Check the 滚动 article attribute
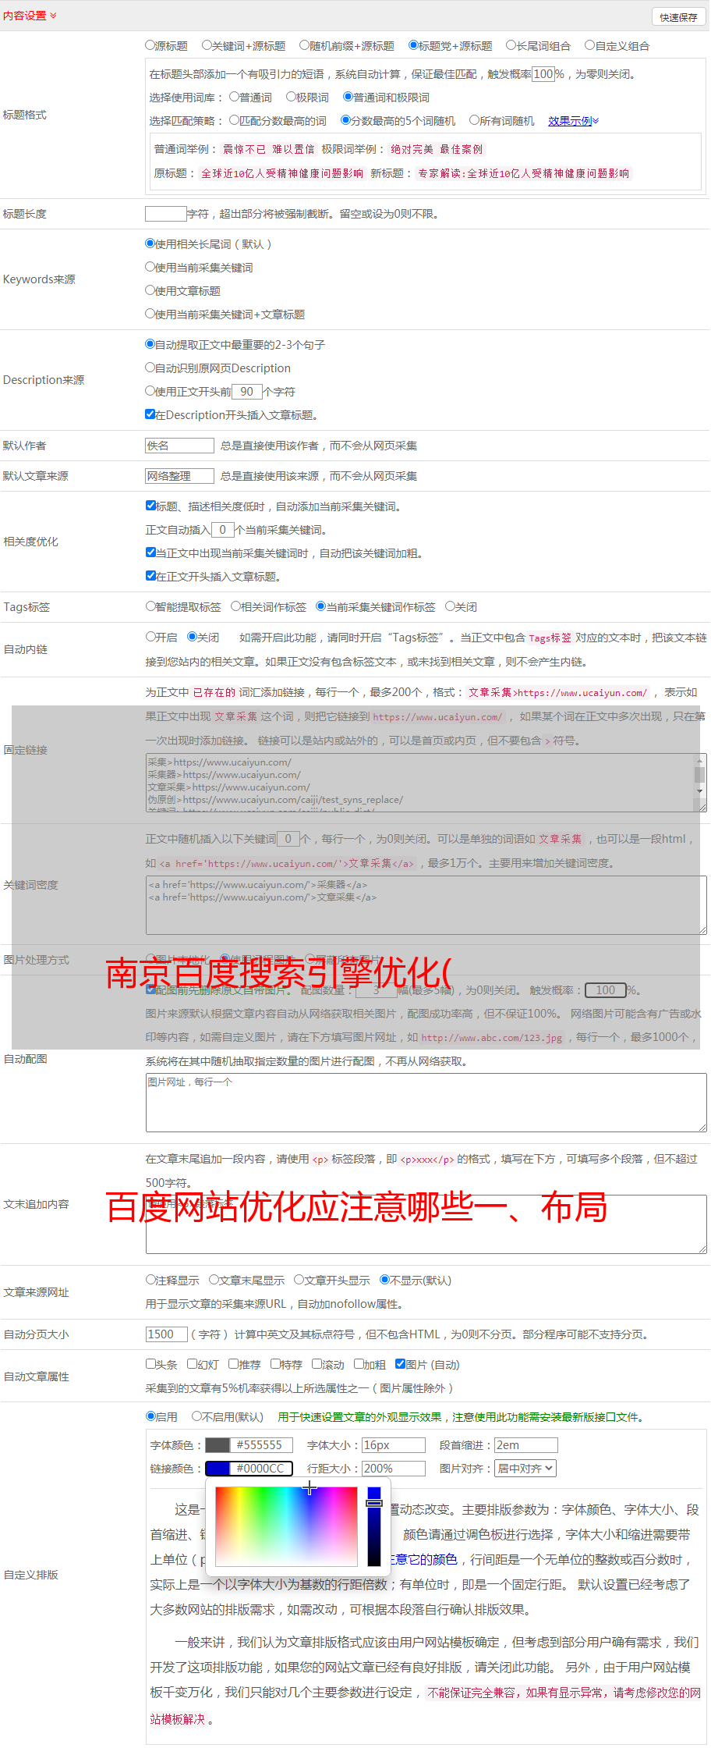The width and height of the screenshot is (711, 1755). (x=317, y=1364)
